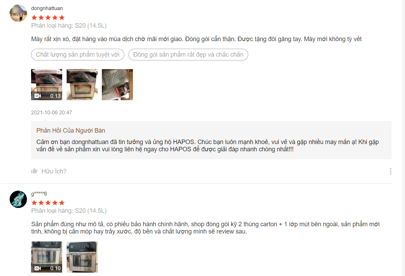The width and height of the screenshot is (405, 276).
Task: Click the thumbs-up Hữu Ích icon
Action: (x=34, y=171)
